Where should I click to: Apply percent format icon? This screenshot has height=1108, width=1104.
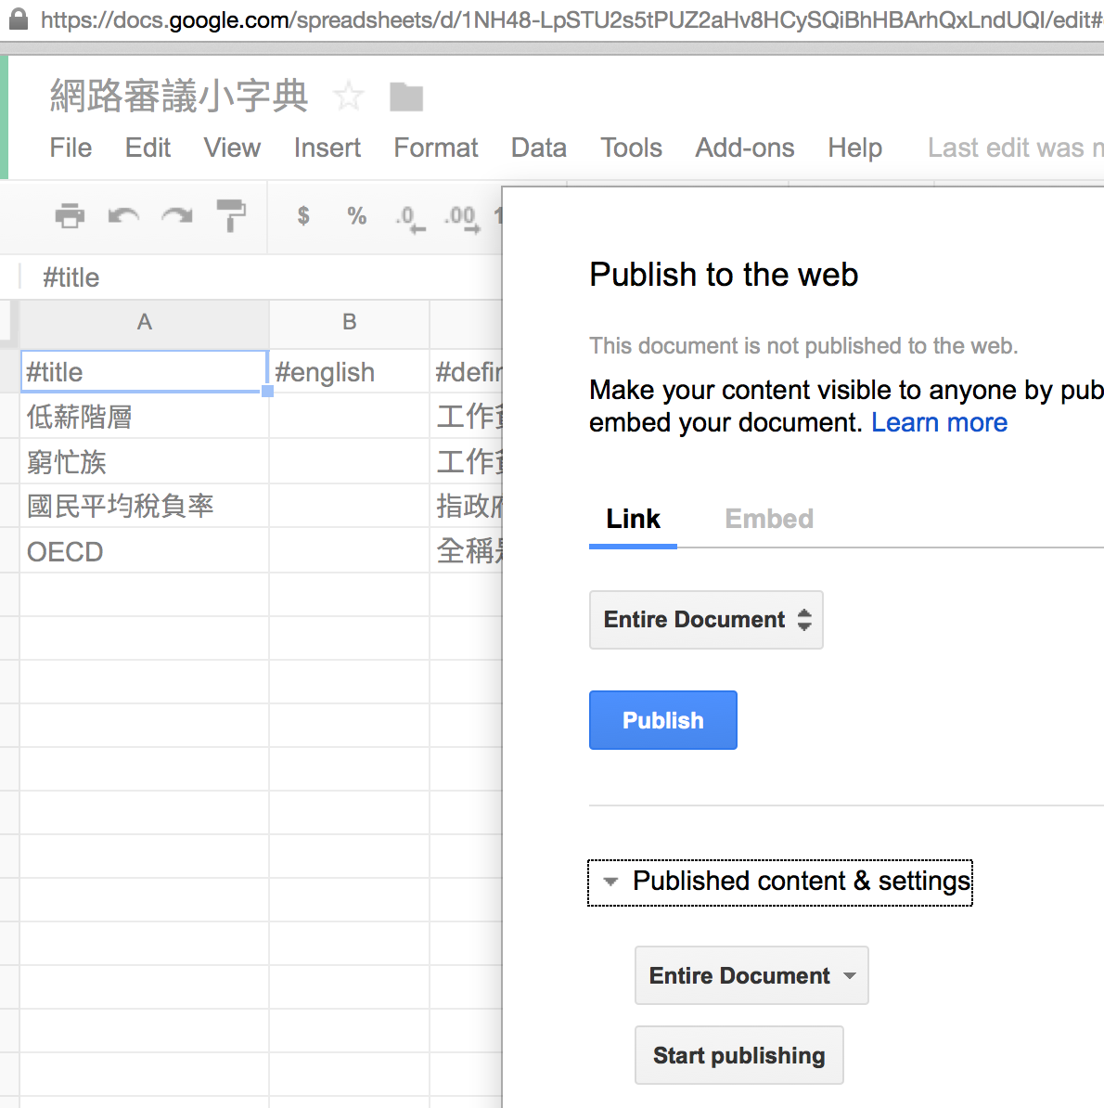click(356, 216)
